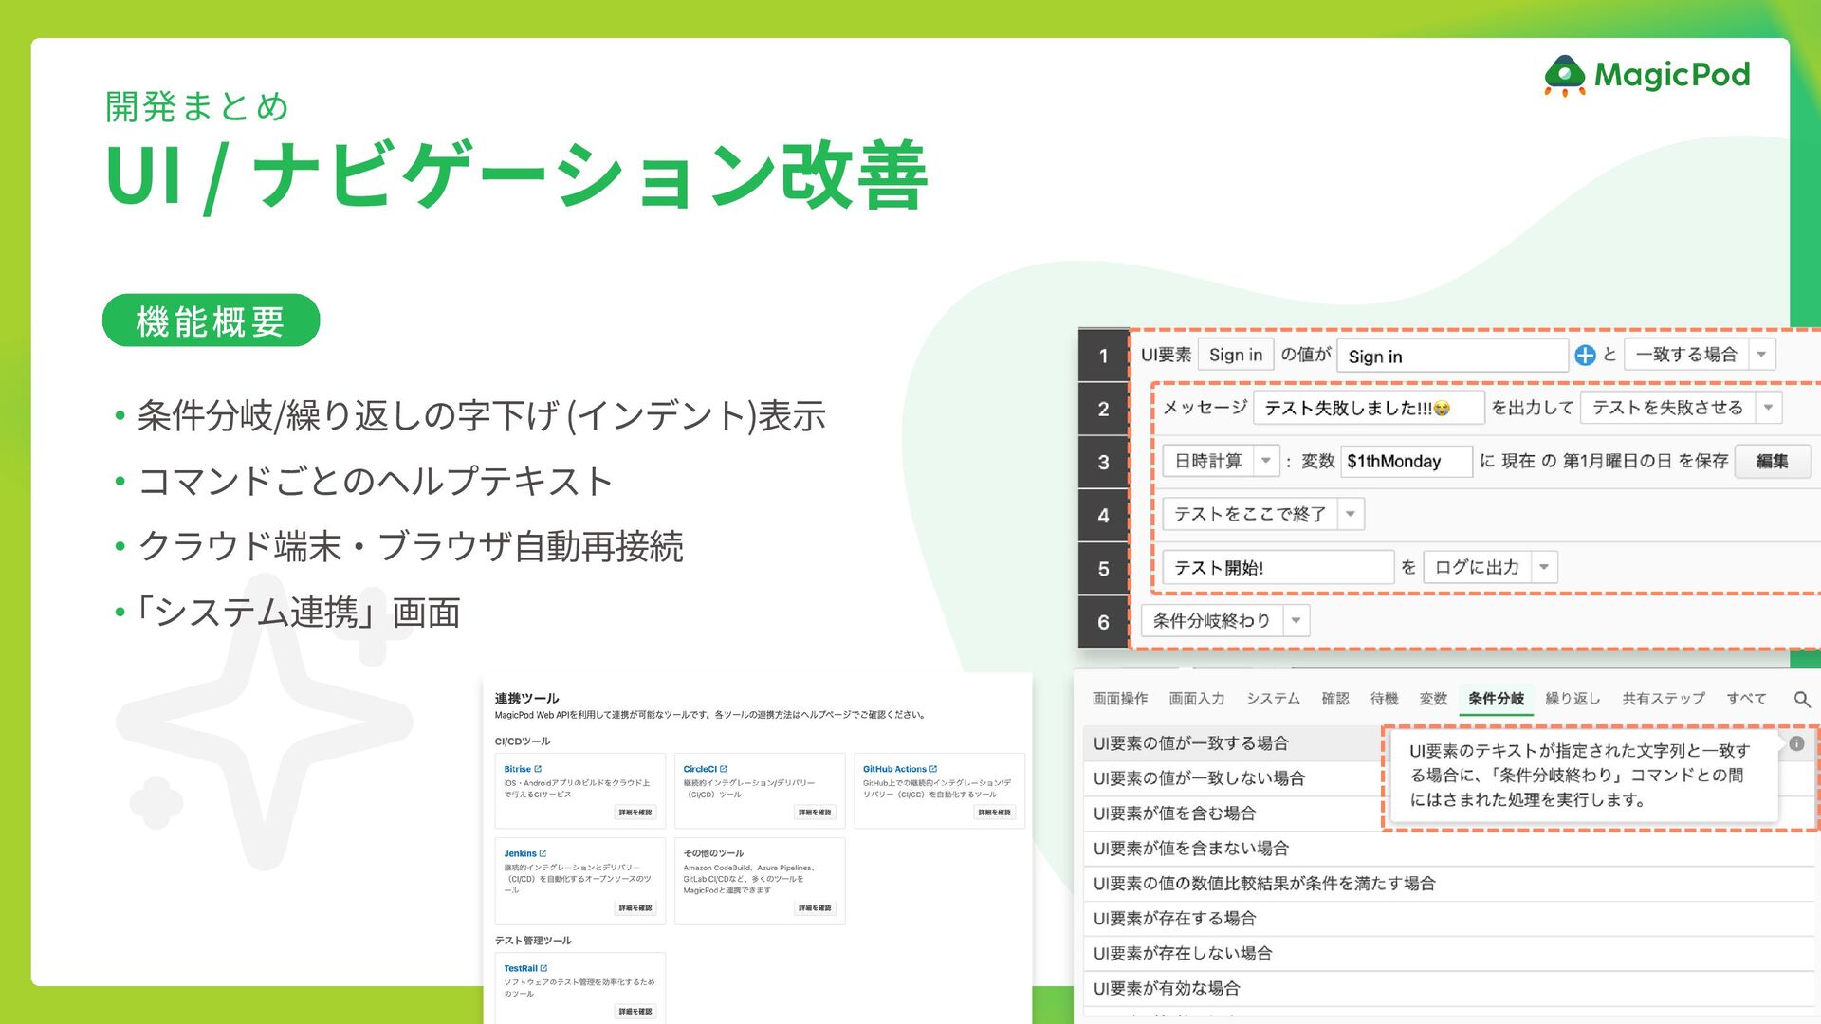Select UI要素が値を含まない場合 row
The width and height of the screenshot is (1821, 1024).
point(1449,849)
